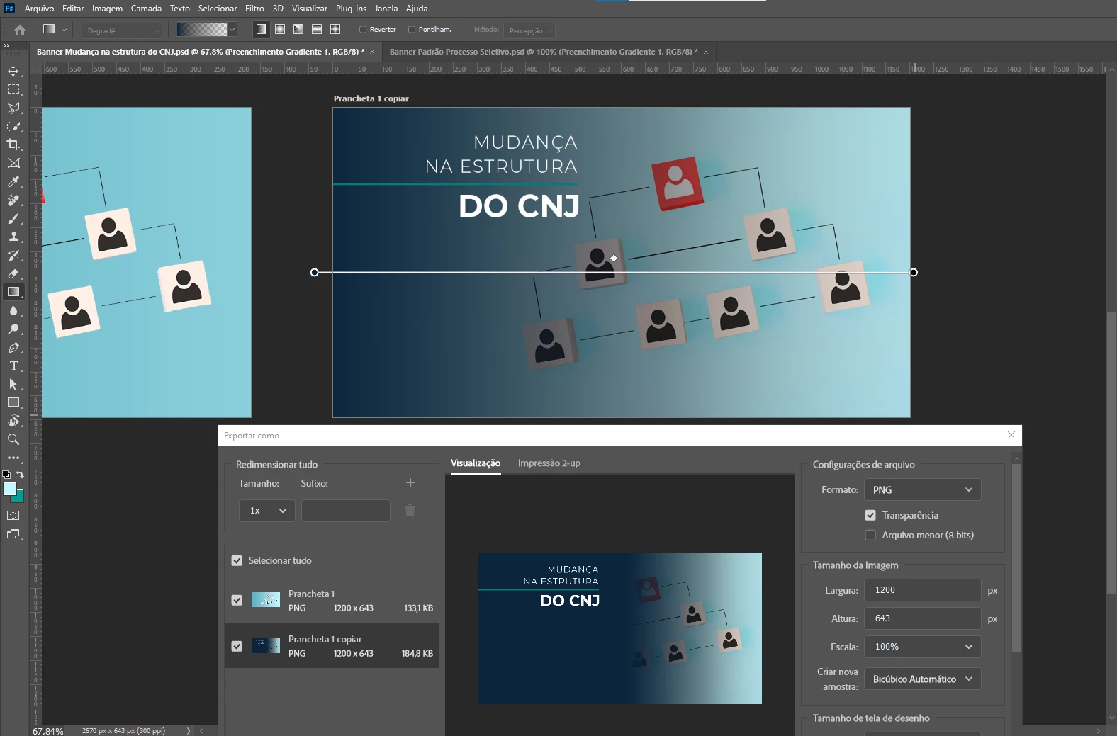The width and height of the screenshot is (1117, 736).
Task: Select the Blur tool
Action: [13, 310]
